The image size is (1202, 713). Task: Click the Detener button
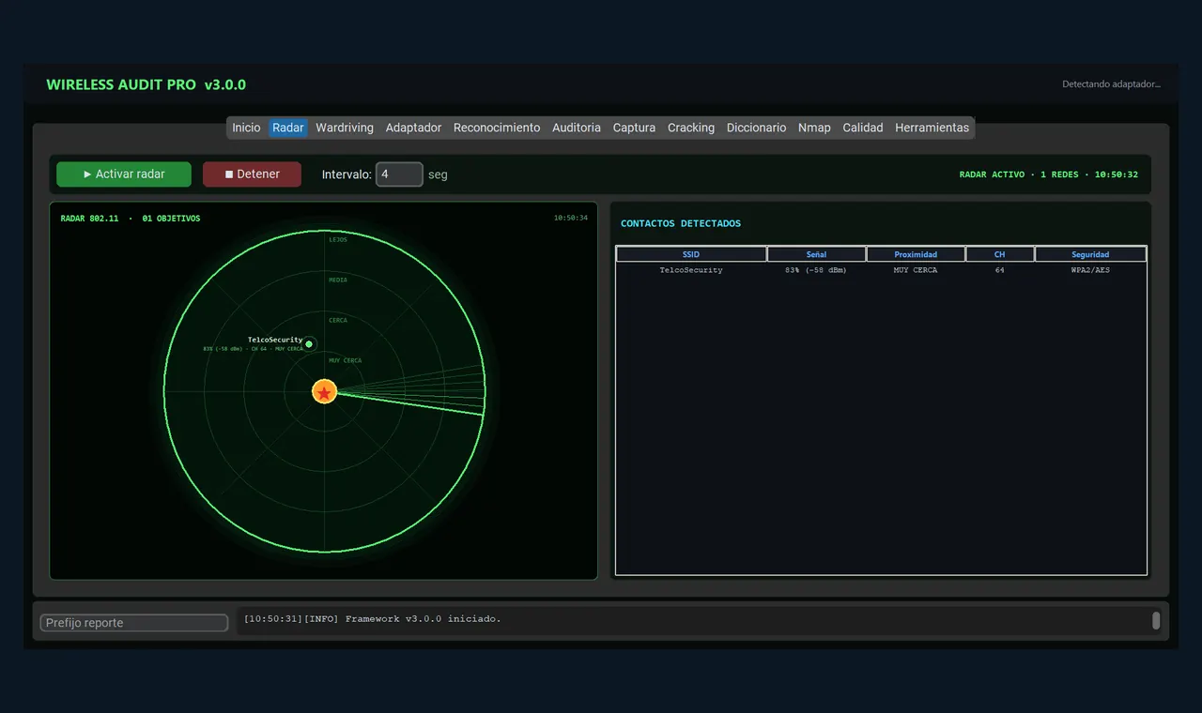[x=252, y=174]
